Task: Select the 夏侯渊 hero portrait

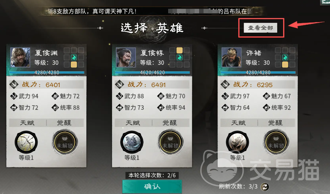Action: point(20,57)
